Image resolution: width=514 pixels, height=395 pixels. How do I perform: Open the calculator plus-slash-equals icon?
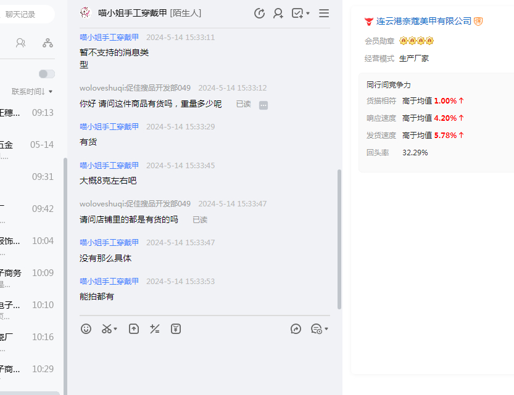point(155,329)
